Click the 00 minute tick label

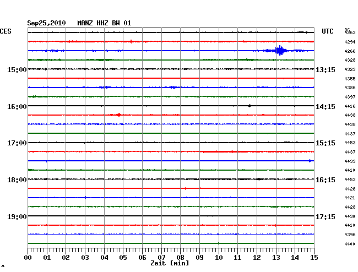click(28, 257)
